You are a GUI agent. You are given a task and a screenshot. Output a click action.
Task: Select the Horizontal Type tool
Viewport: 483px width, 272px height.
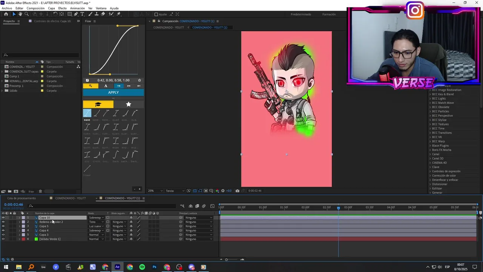click(x=82, y=14)
